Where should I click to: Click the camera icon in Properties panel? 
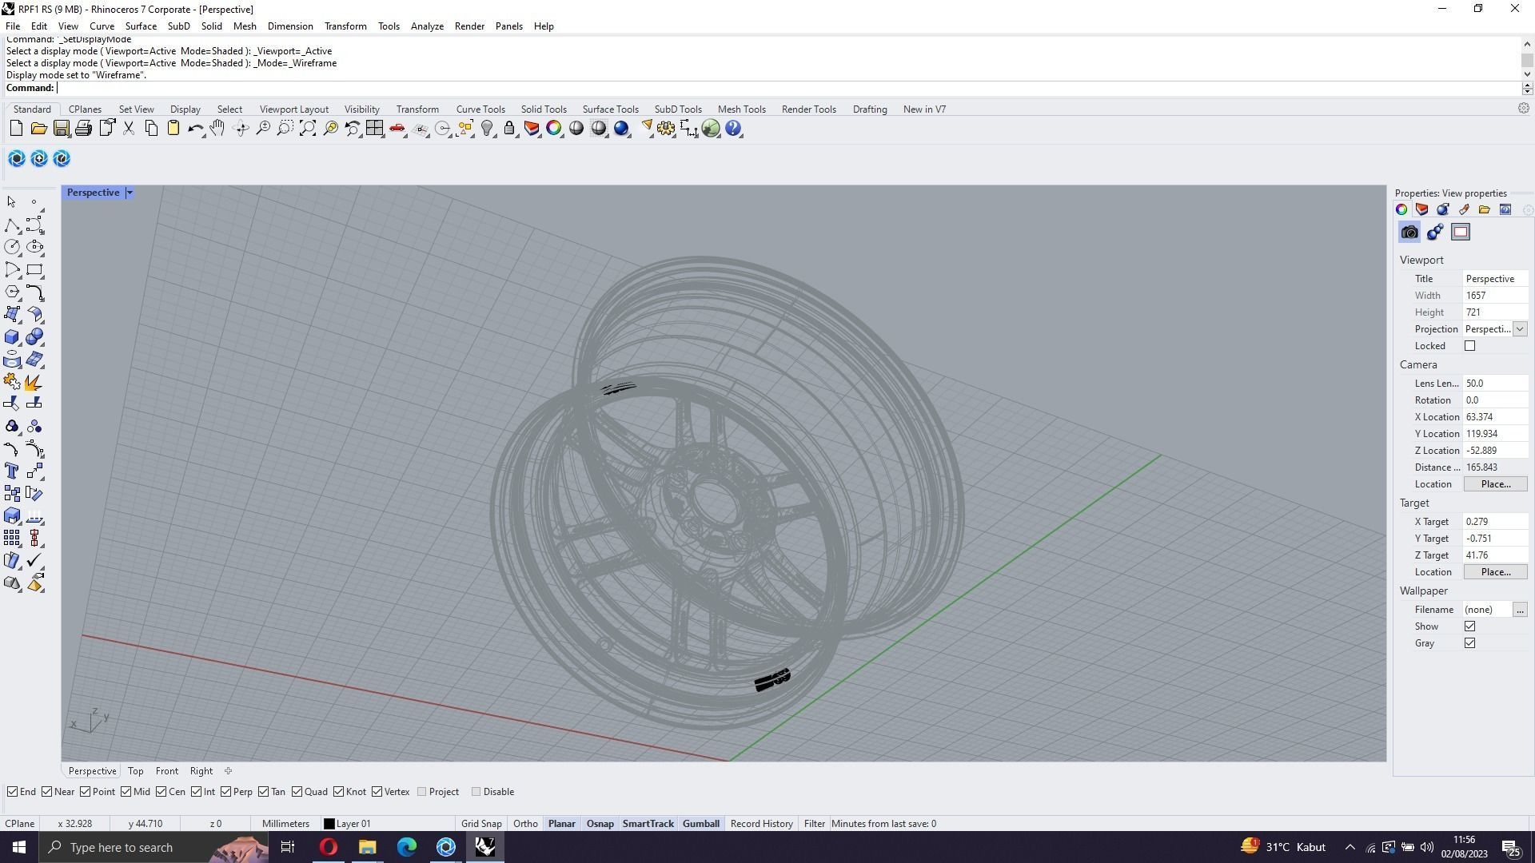coord(1409,233)
